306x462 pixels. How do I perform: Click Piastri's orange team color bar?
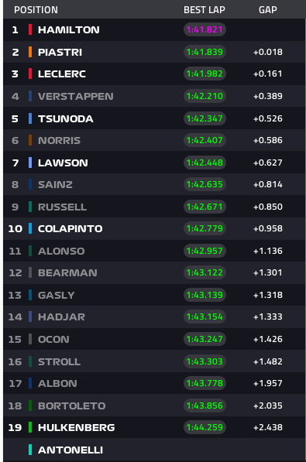pos(30,52)
